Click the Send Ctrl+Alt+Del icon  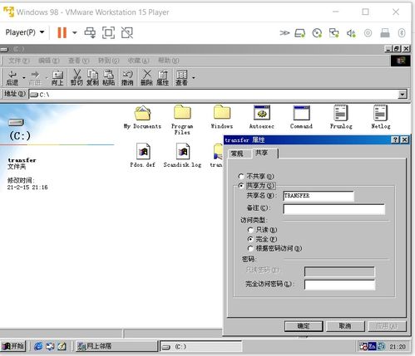90,32
